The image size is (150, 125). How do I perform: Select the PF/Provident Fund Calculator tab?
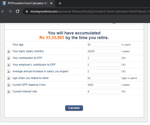point(28,3)
